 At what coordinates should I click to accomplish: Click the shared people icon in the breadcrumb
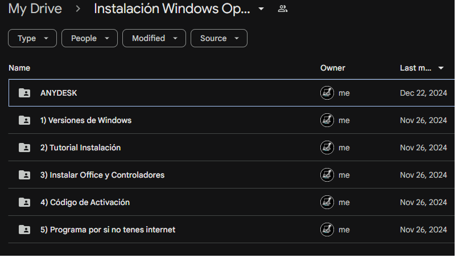pos(282,9)
